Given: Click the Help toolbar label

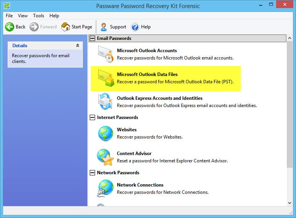Looking at the screenshot, I should point(146,27).
